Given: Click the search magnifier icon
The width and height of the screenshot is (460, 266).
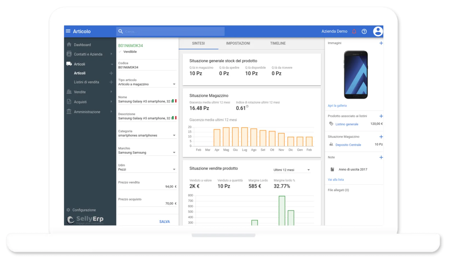Looking at the screenshot, I should tap(120, 32).
